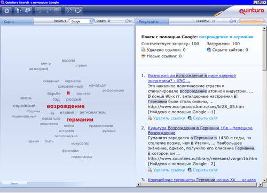The image size is (267, 193).
Task: Open the 'Искать в' Google dropdown
Action: (x=91, y=21)
